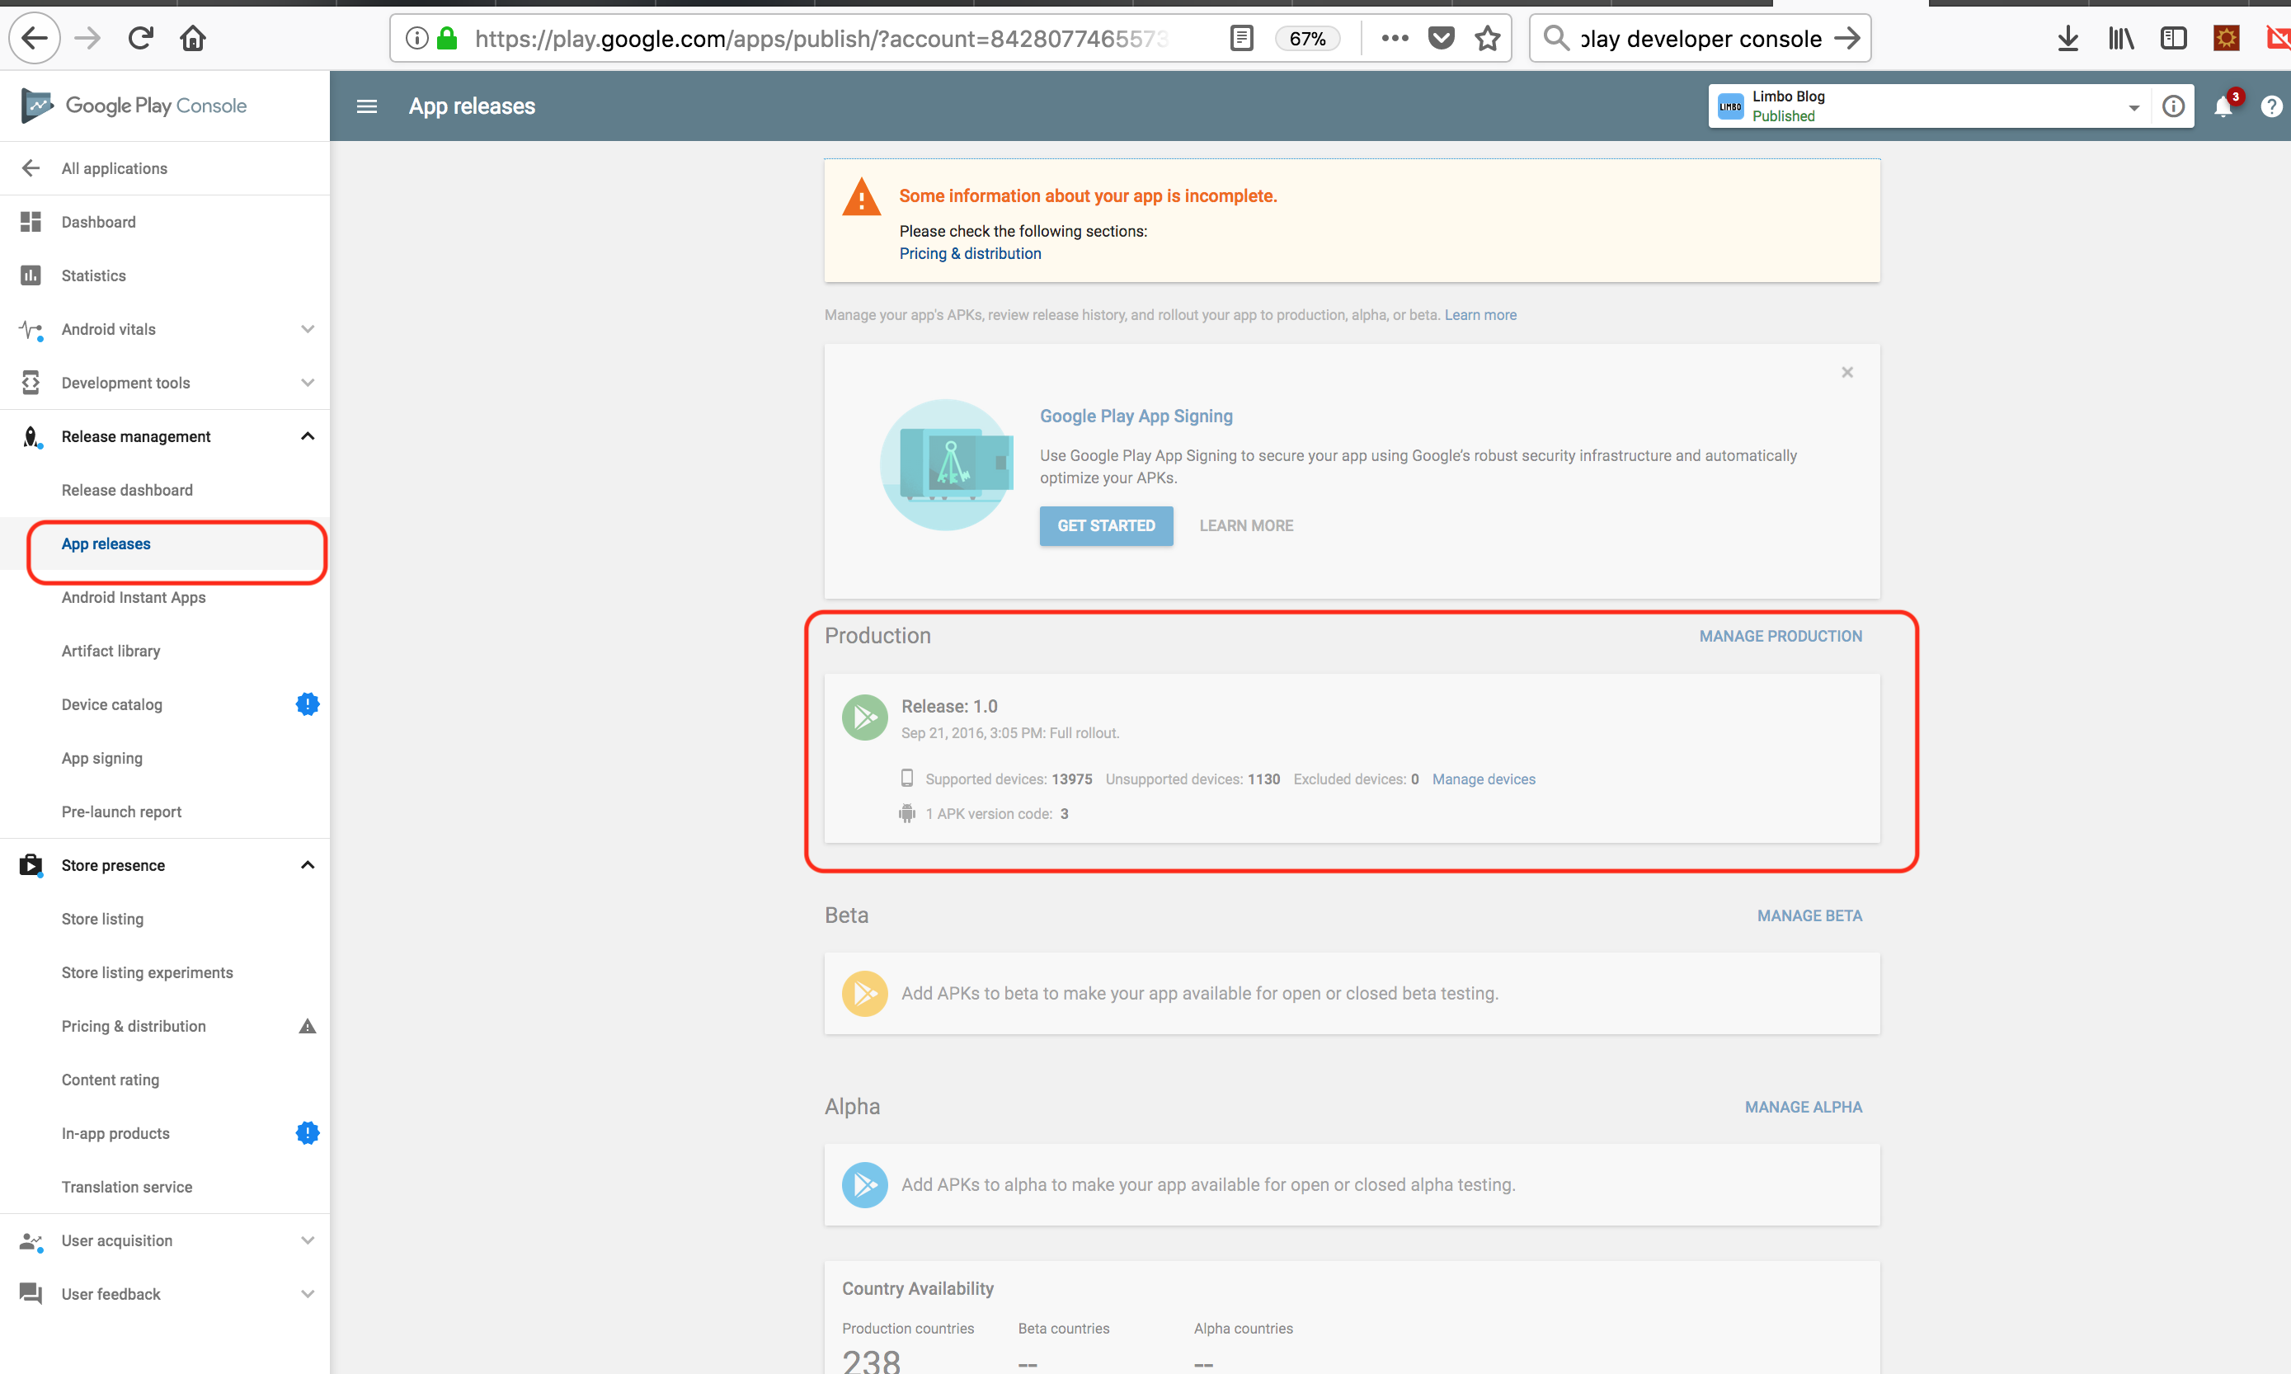Open Firefox downloads icon in toolbar

(2068, 38)
